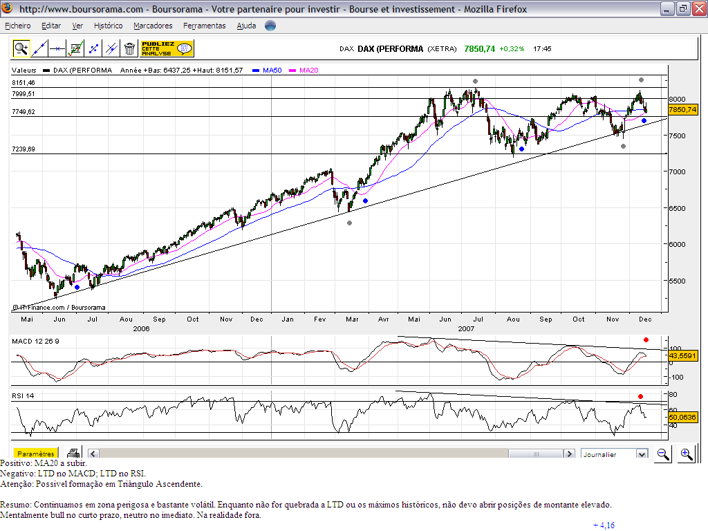Click the blue MA50 color swatch
The image size is (708, 531).
point(256,71)
